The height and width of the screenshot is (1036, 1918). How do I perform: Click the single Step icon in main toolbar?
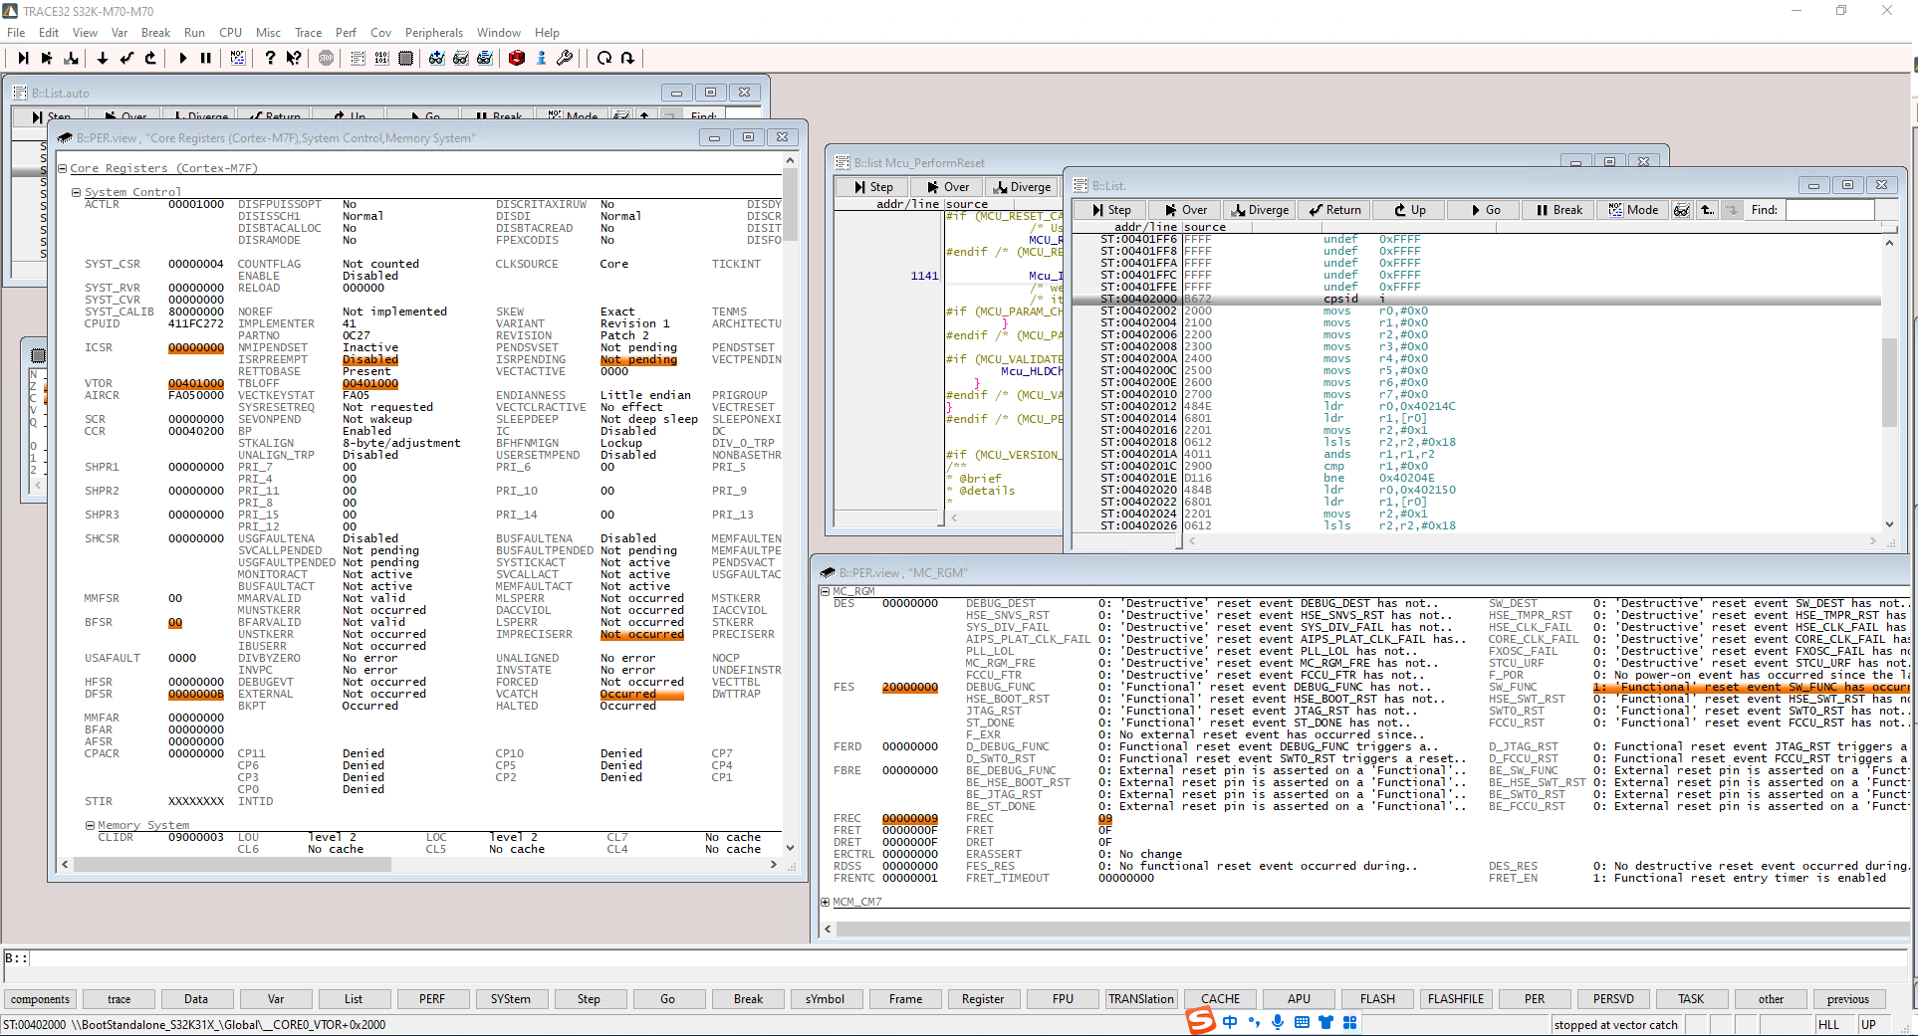[23, 58]
